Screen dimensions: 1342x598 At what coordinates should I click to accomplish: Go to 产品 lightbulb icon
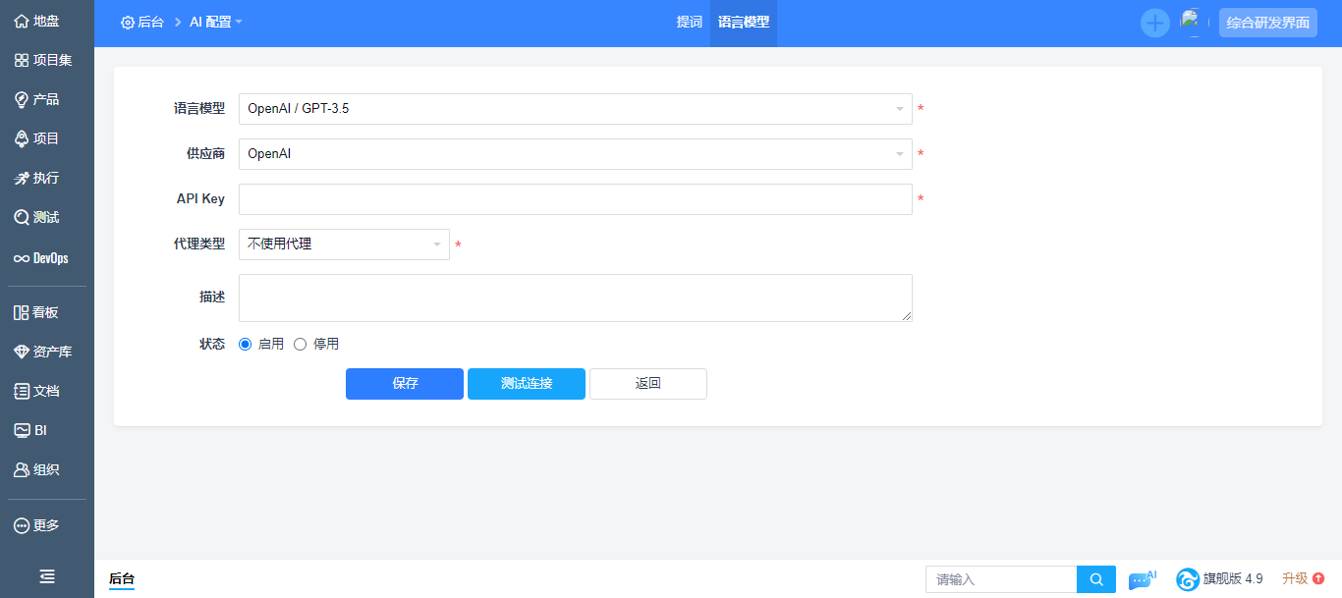pyautogui.click(x=22, y=99)
